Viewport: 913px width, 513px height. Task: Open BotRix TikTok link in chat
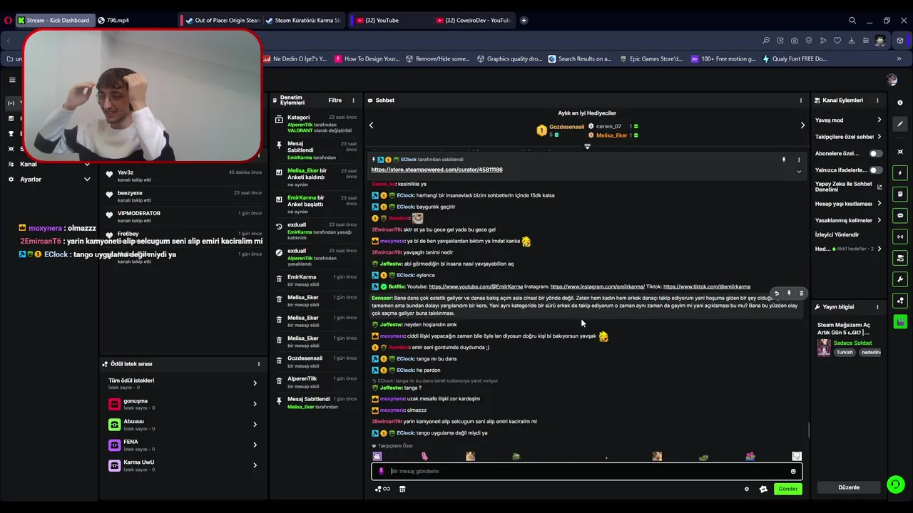[x=706, y=286]
